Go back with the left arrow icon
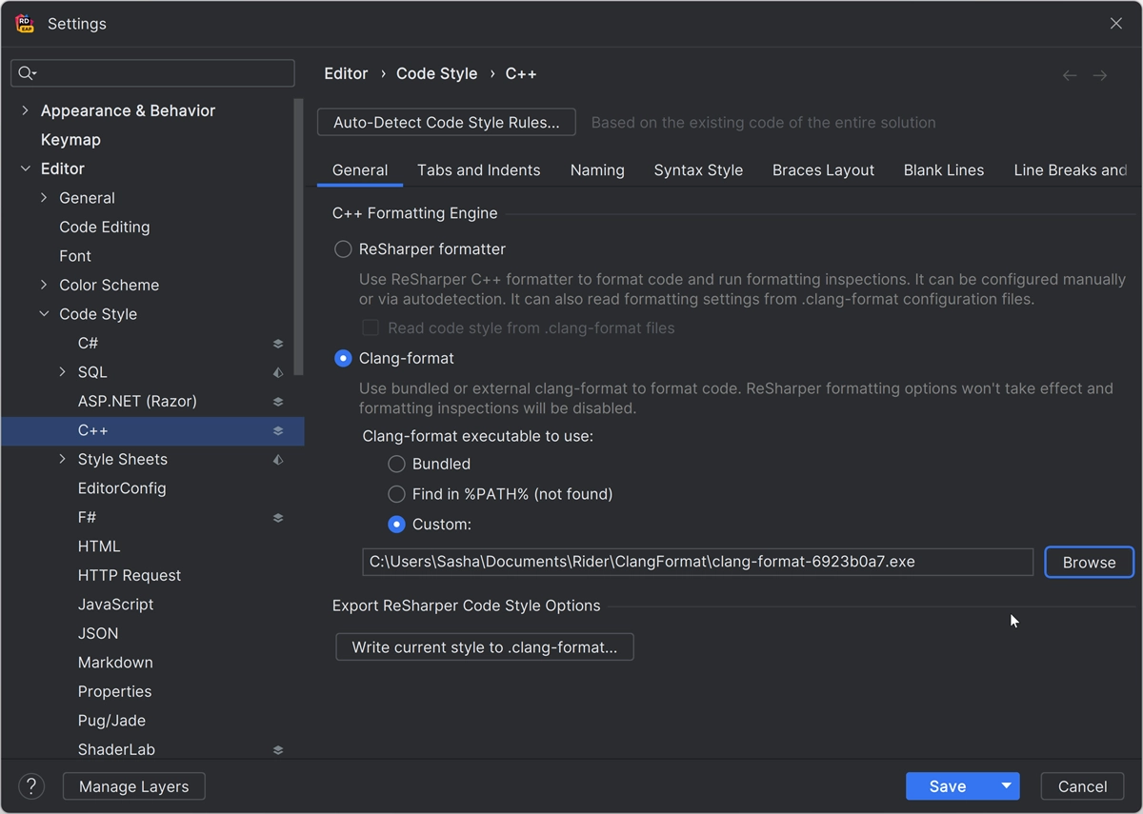The width and height of the screenshot is (1143, 814). point(1070,75)
